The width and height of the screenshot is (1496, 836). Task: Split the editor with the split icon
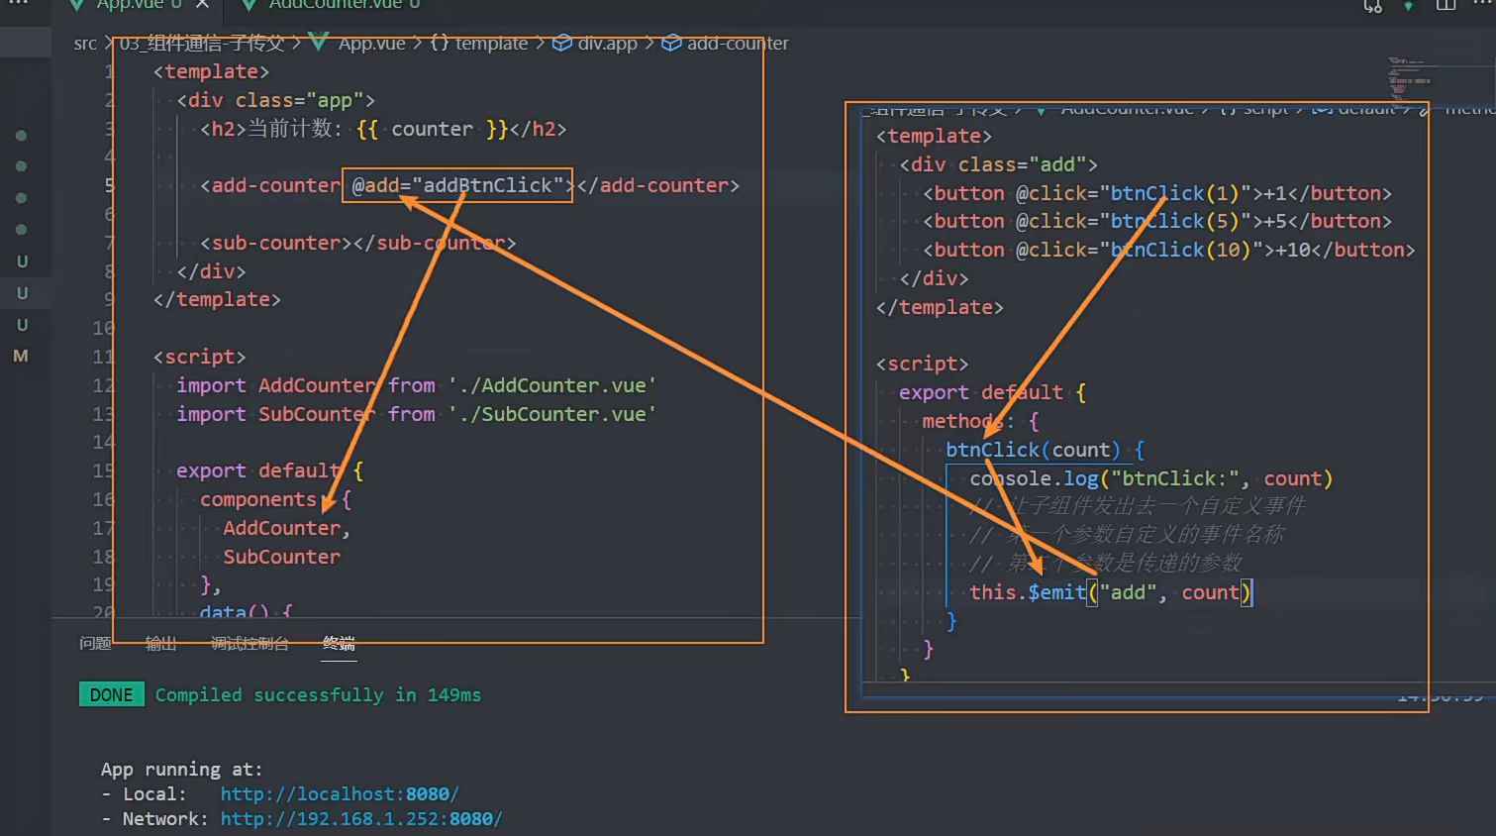pyautogui.click(x=1446, y=5)
